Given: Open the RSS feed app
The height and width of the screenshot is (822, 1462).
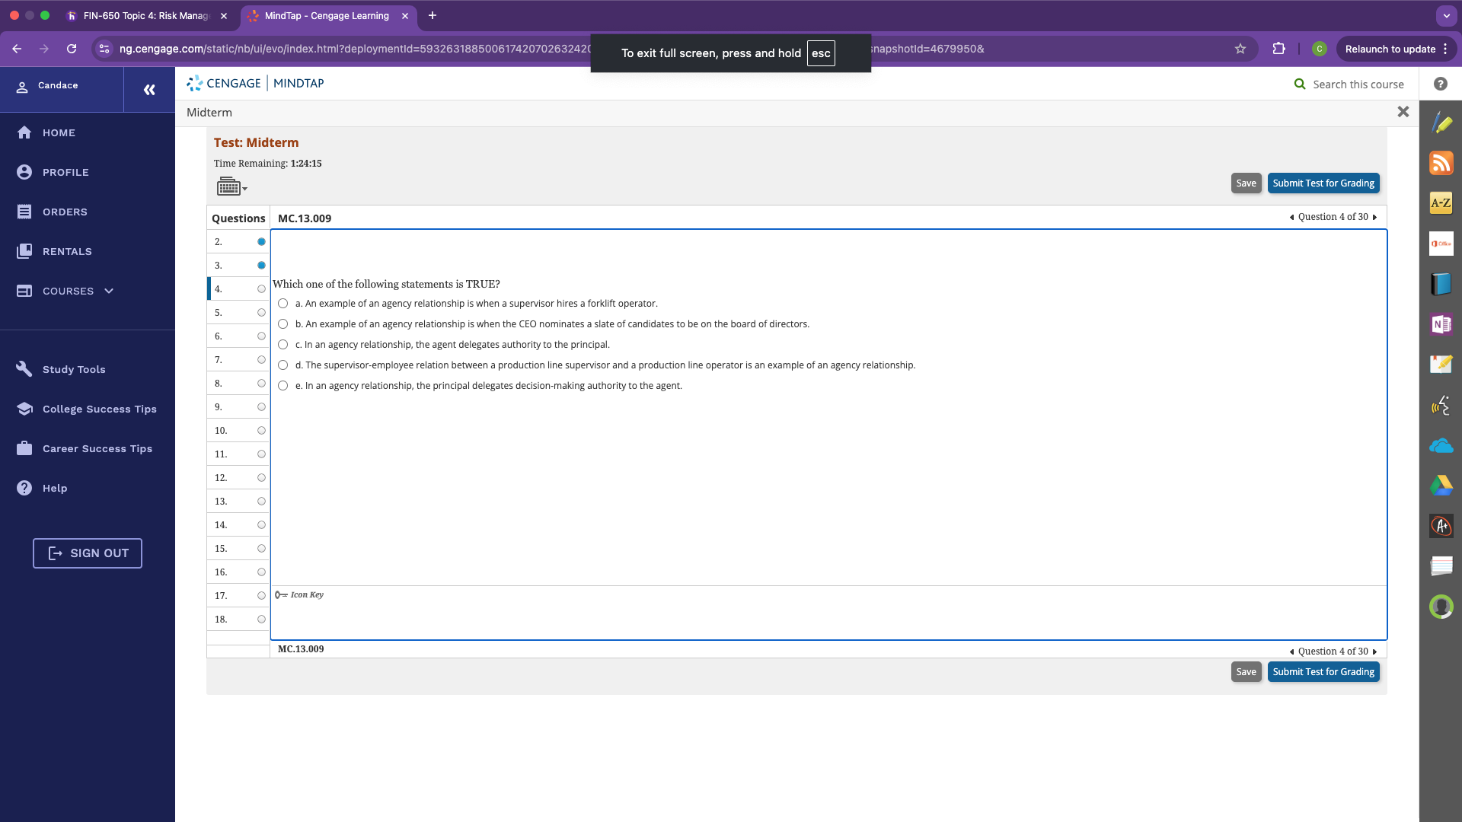Looking at the screenshot, I should point(1441,163).
